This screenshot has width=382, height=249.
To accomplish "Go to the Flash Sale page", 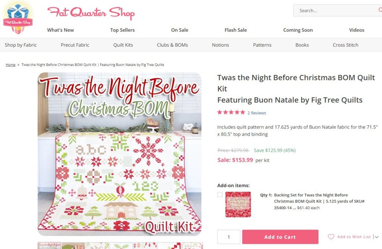I will pyautogui.click(x=236, y=30).
